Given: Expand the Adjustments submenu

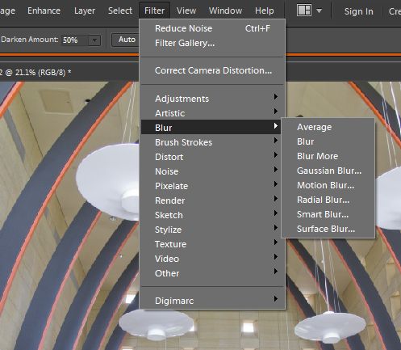Looking at the screenshot, I should coord(212,99).
